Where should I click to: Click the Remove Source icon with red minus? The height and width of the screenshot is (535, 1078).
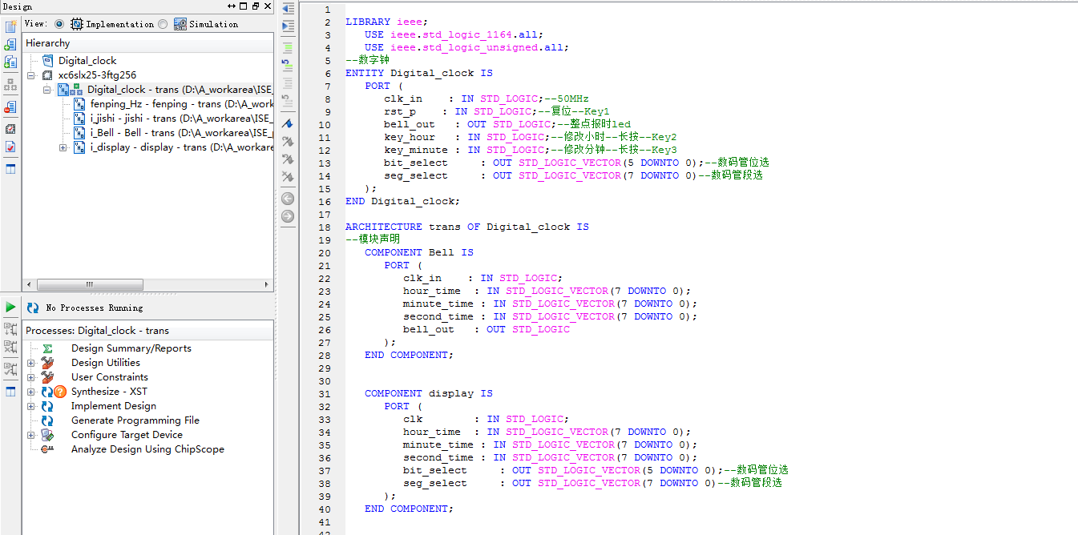[x=10, y=107]
